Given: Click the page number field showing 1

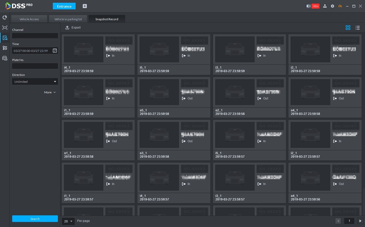Looking at the screenshot, I should click(349, 221).
